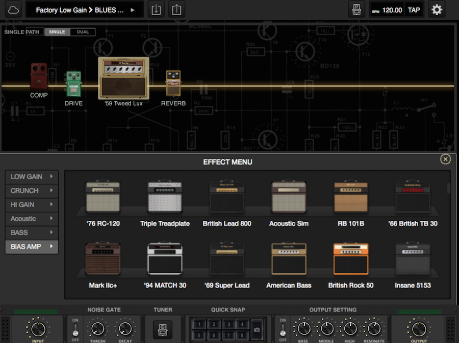459x343 pixels.
Task: Choose the '76 RC-120 amp
Action: [x=103, y=196]
